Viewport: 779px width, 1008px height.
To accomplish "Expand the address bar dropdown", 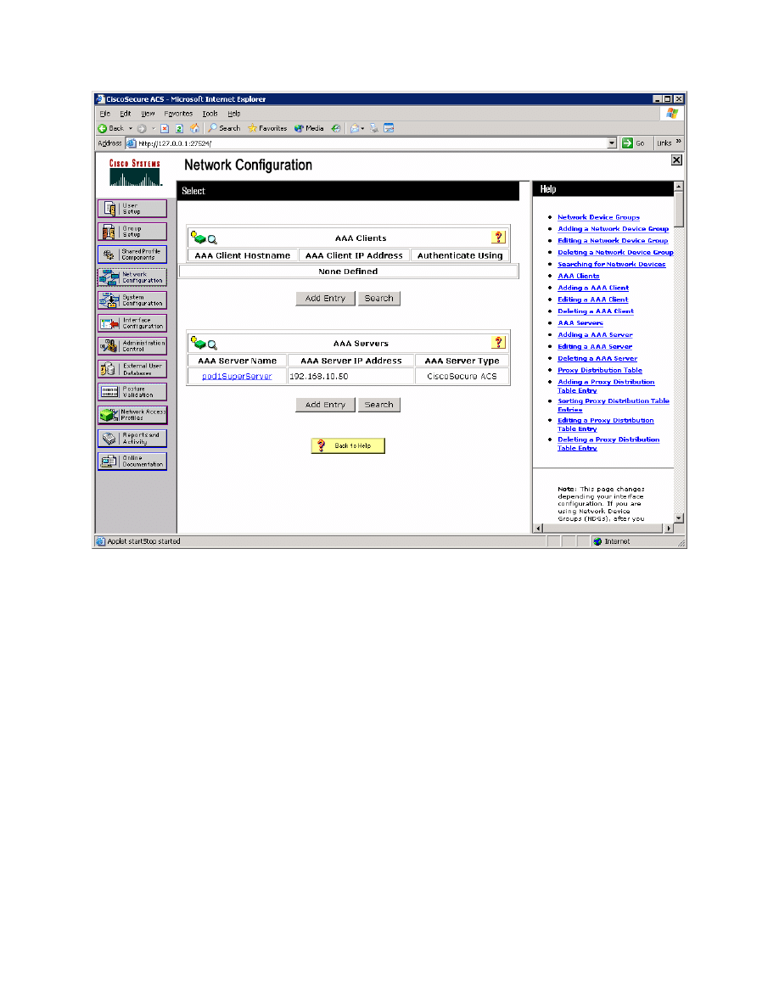I will [612, 143].
